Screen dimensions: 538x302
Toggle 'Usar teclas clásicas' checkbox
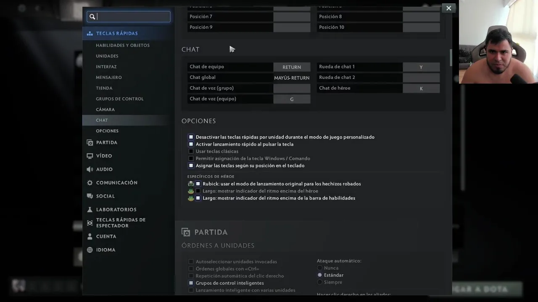click(x=191, y=151)
